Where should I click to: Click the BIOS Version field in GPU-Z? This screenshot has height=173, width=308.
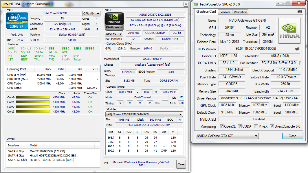click(256, 49)
